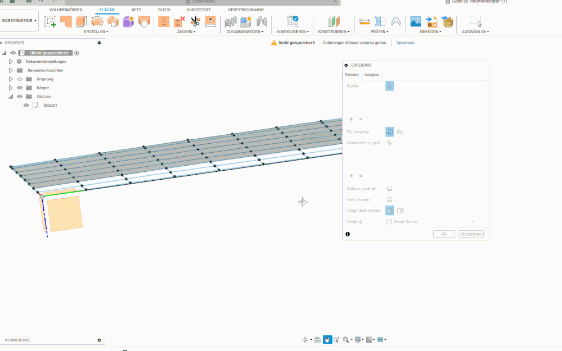The image size is (562, 351).
Task: Select the second Tangentiale Kanten option
Action: (401, 211)
